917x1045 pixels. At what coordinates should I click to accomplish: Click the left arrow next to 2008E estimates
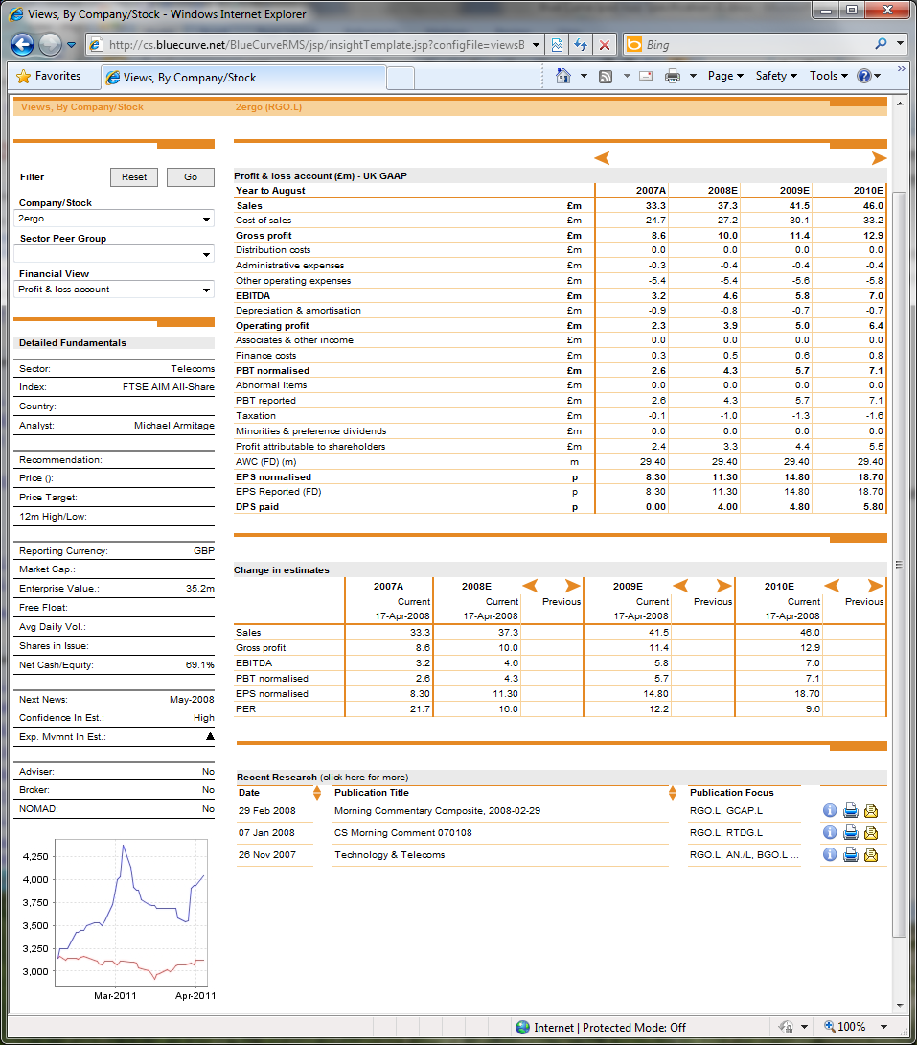530,586
